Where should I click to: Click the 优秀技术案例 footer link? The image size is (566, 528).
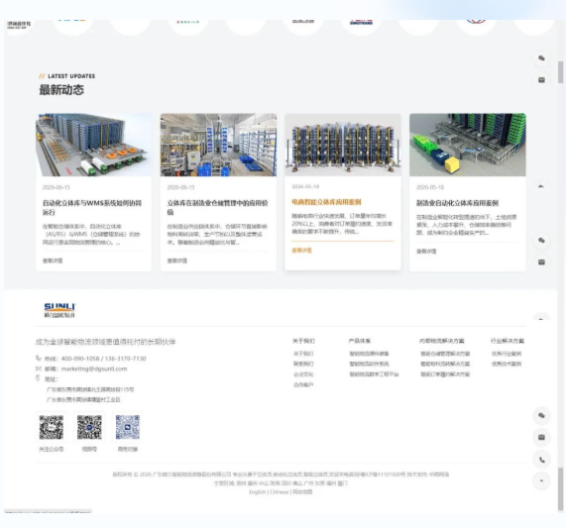pyautogui.click(x=507, y=364)
